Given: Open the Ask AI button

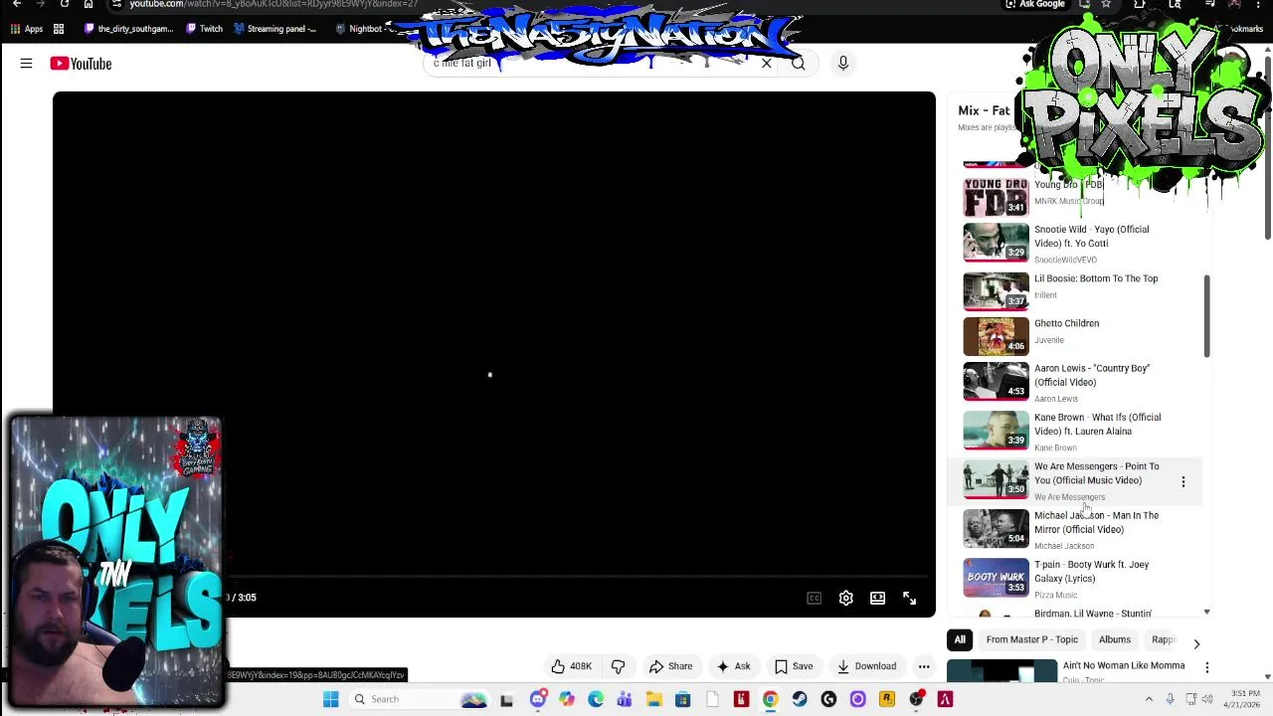Looking at the screenshot, I should click(x=733, y=666).
